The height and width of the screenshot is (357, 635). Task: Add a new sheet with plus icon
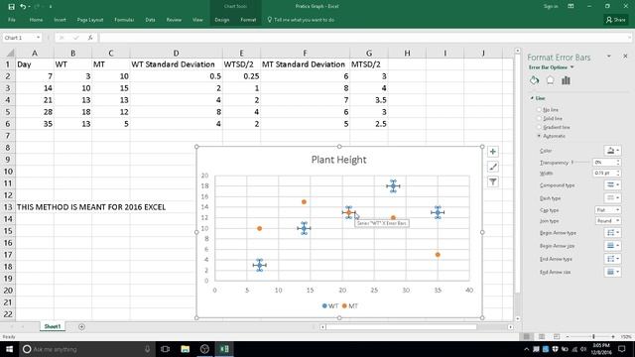(x=81, y=326)
